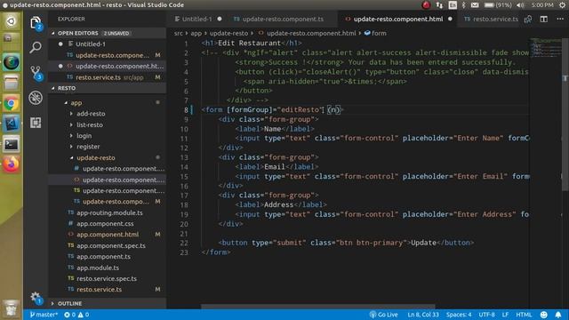This screenshot has height=320, width=569.
Task: Open app.component.css in the explorer
Action: coord(105,224)
